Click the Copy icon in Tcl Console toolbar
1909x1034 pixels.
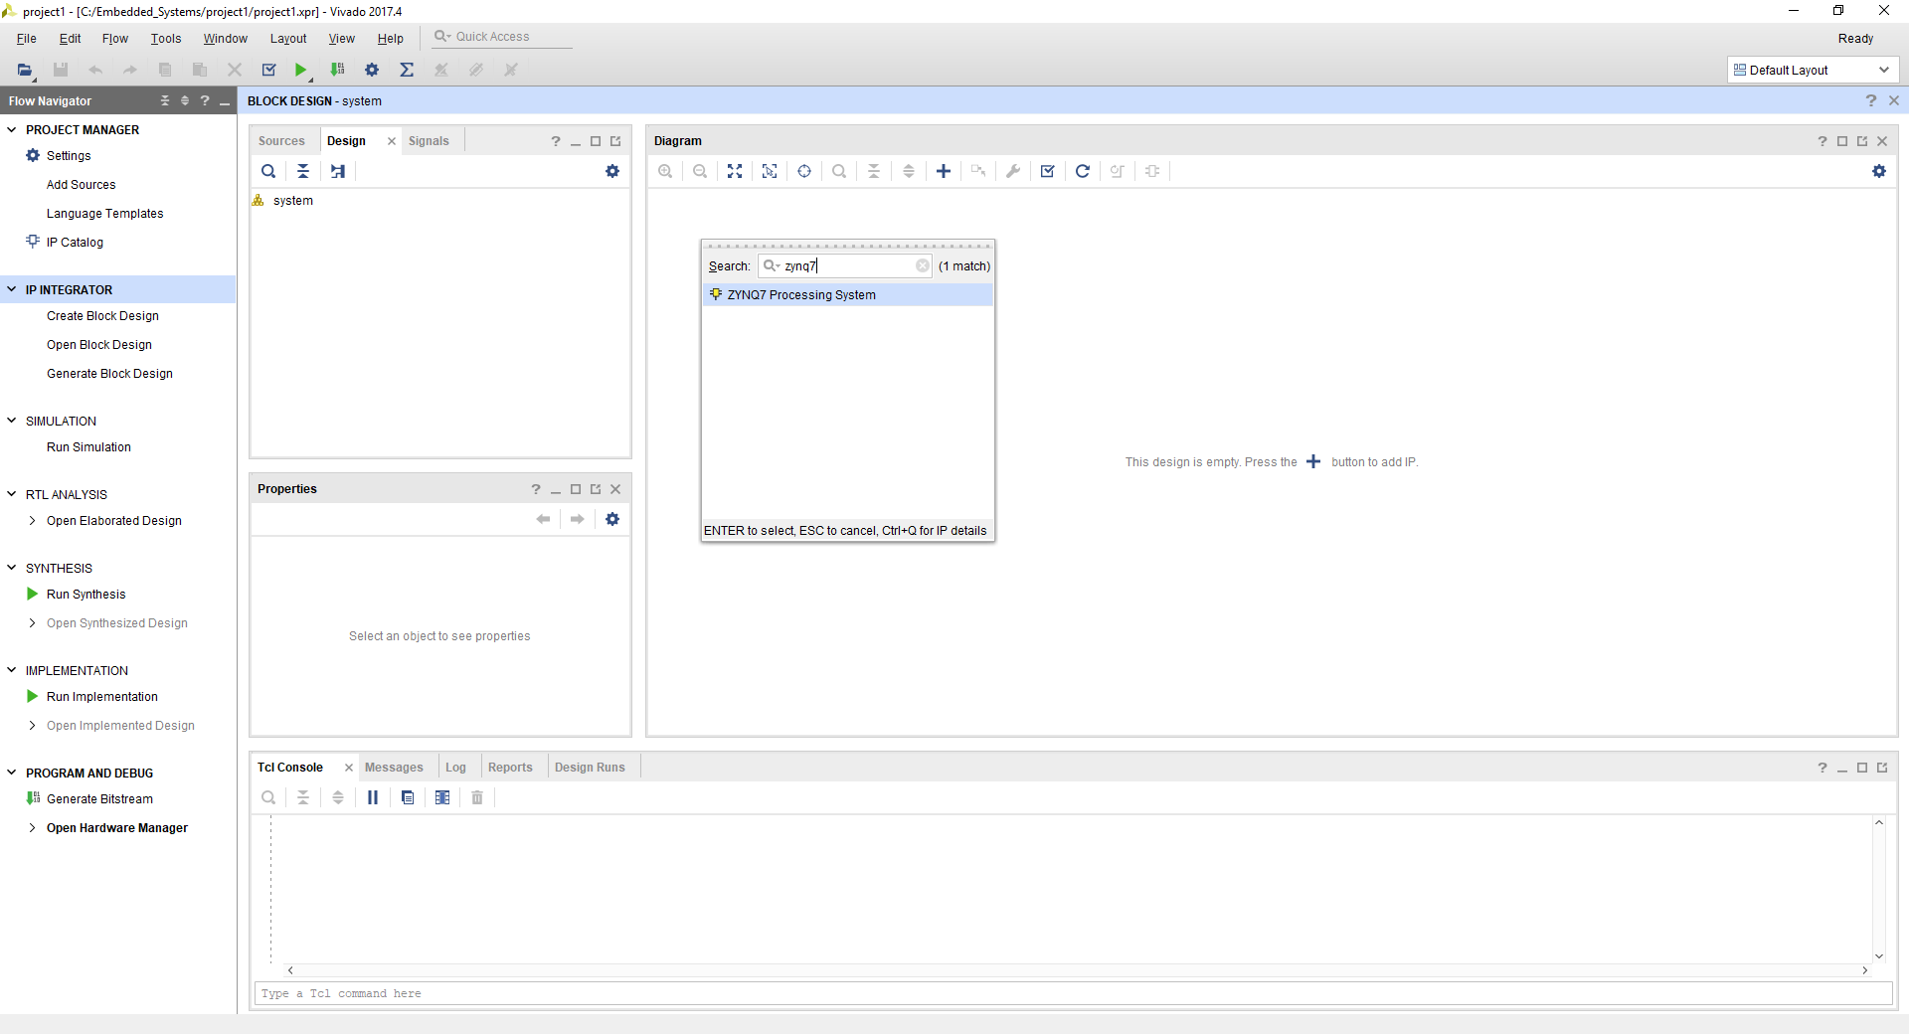(408, 797)
